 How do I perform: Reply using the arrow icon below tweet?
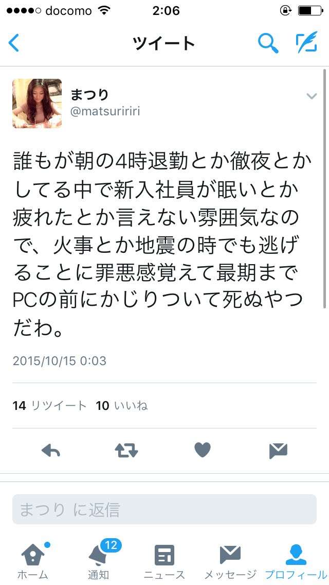tap(51, 451)
